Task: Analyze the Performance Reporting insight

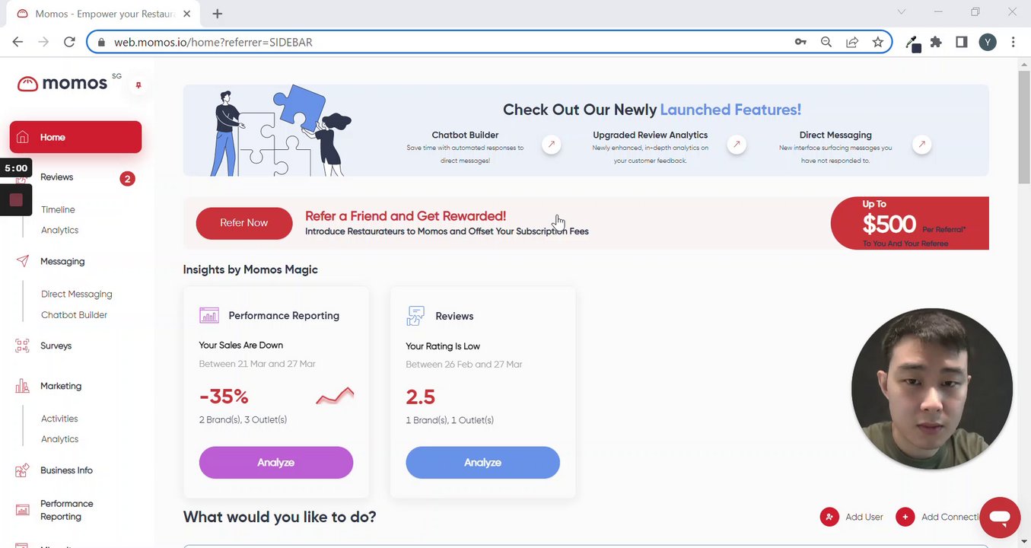Action: (276, 463)
